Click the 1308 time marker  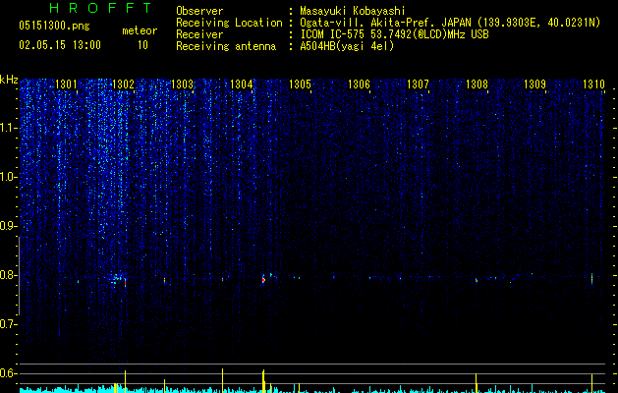coord(477,84)
